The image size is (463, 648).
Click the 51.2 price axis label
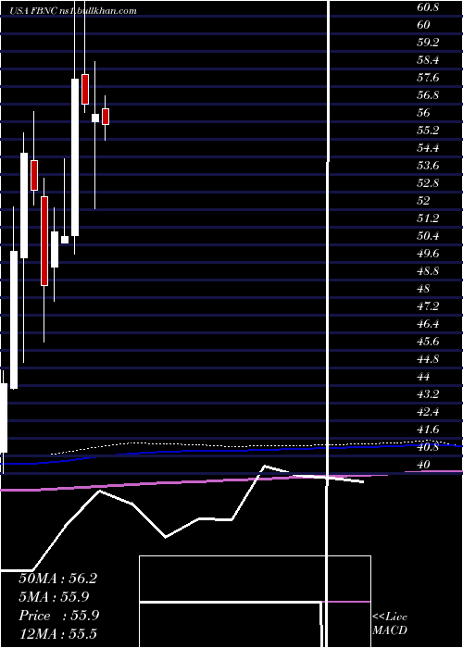click(x=428, y=218)
